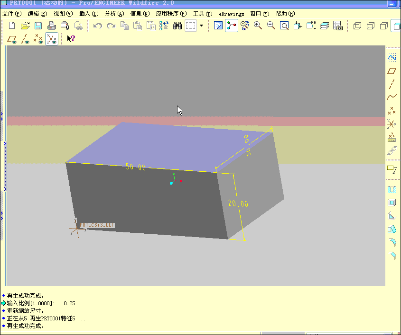Click the selection box filter icon

(x=190, y=26)
